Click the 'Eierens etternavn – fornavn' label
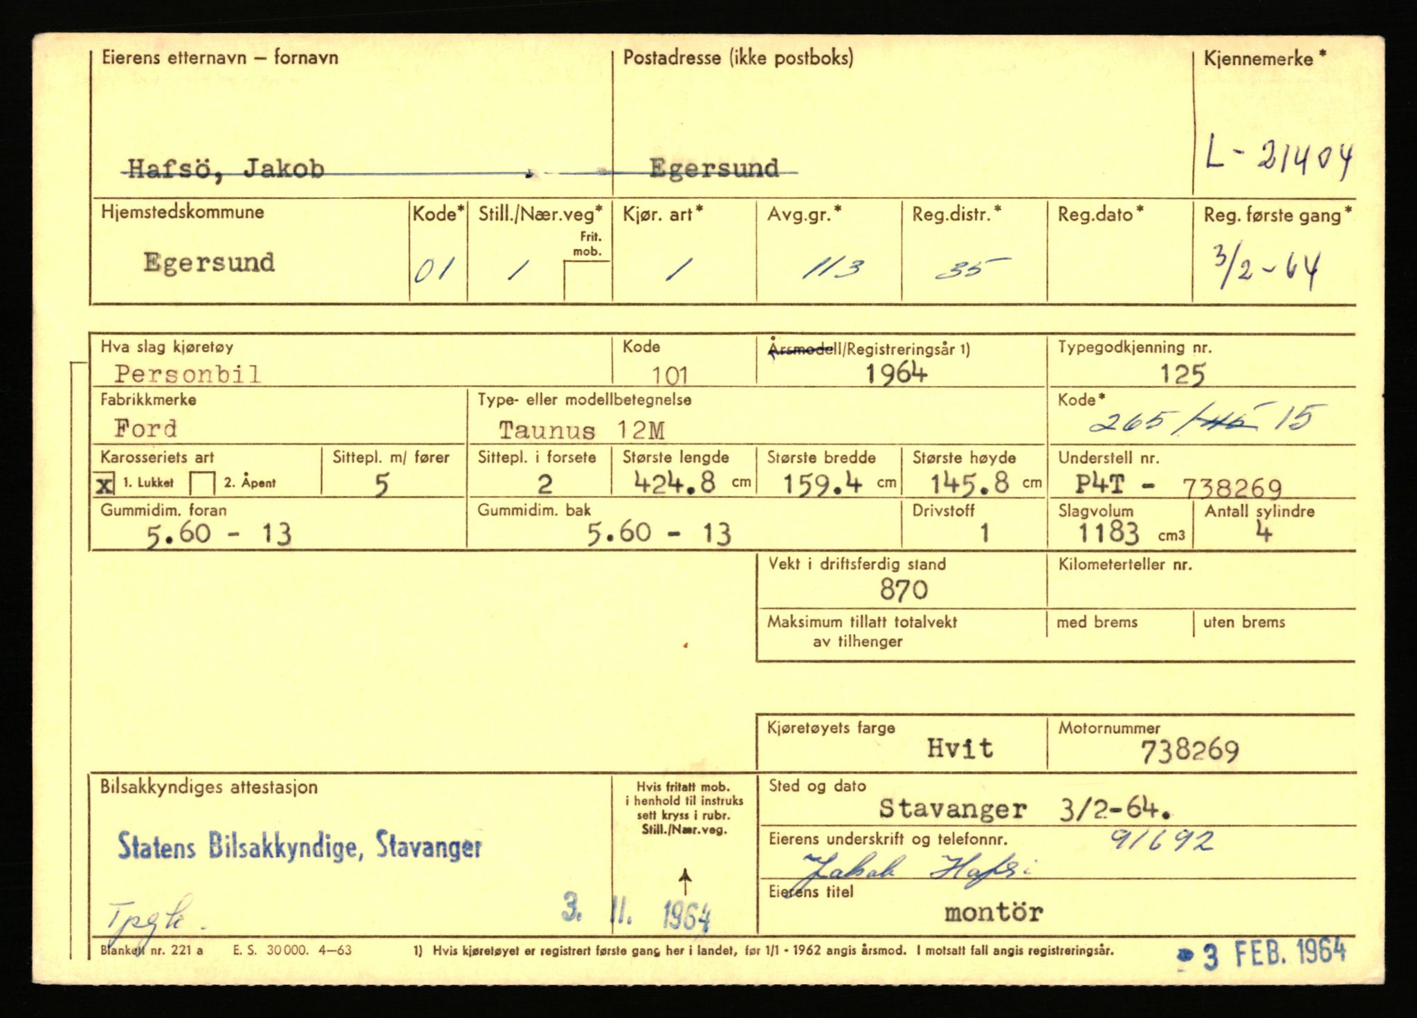Image resolution: width=1417 pixels, height=1018 pixels. (x=220, y=57)
